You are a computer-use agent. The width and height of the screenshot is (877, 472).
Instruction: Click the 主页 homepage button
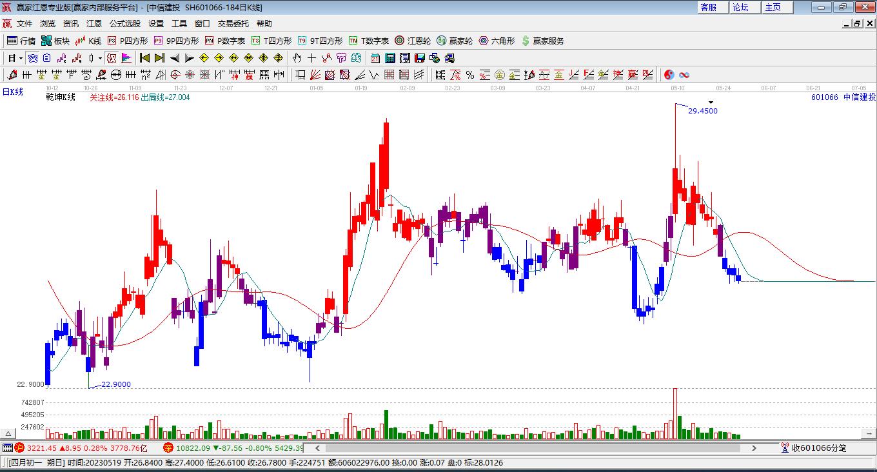click(x=777, y=7)
